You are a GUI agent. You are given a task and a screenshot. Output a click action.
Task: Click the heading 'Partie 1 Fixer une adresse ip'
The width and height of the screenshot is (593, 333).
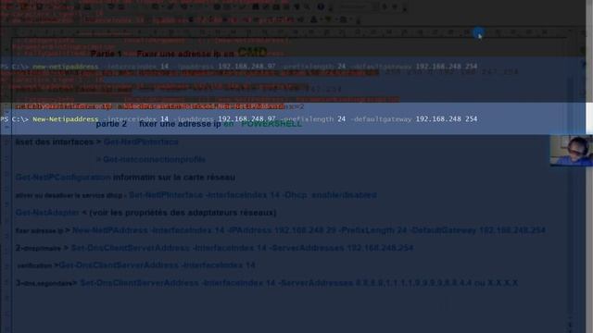point(162,54)
